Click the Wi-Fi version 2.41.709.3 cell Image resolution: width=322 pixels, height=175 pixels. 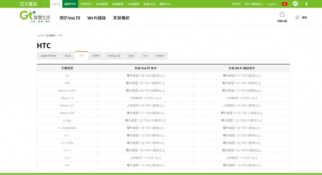tap(241, 76)
